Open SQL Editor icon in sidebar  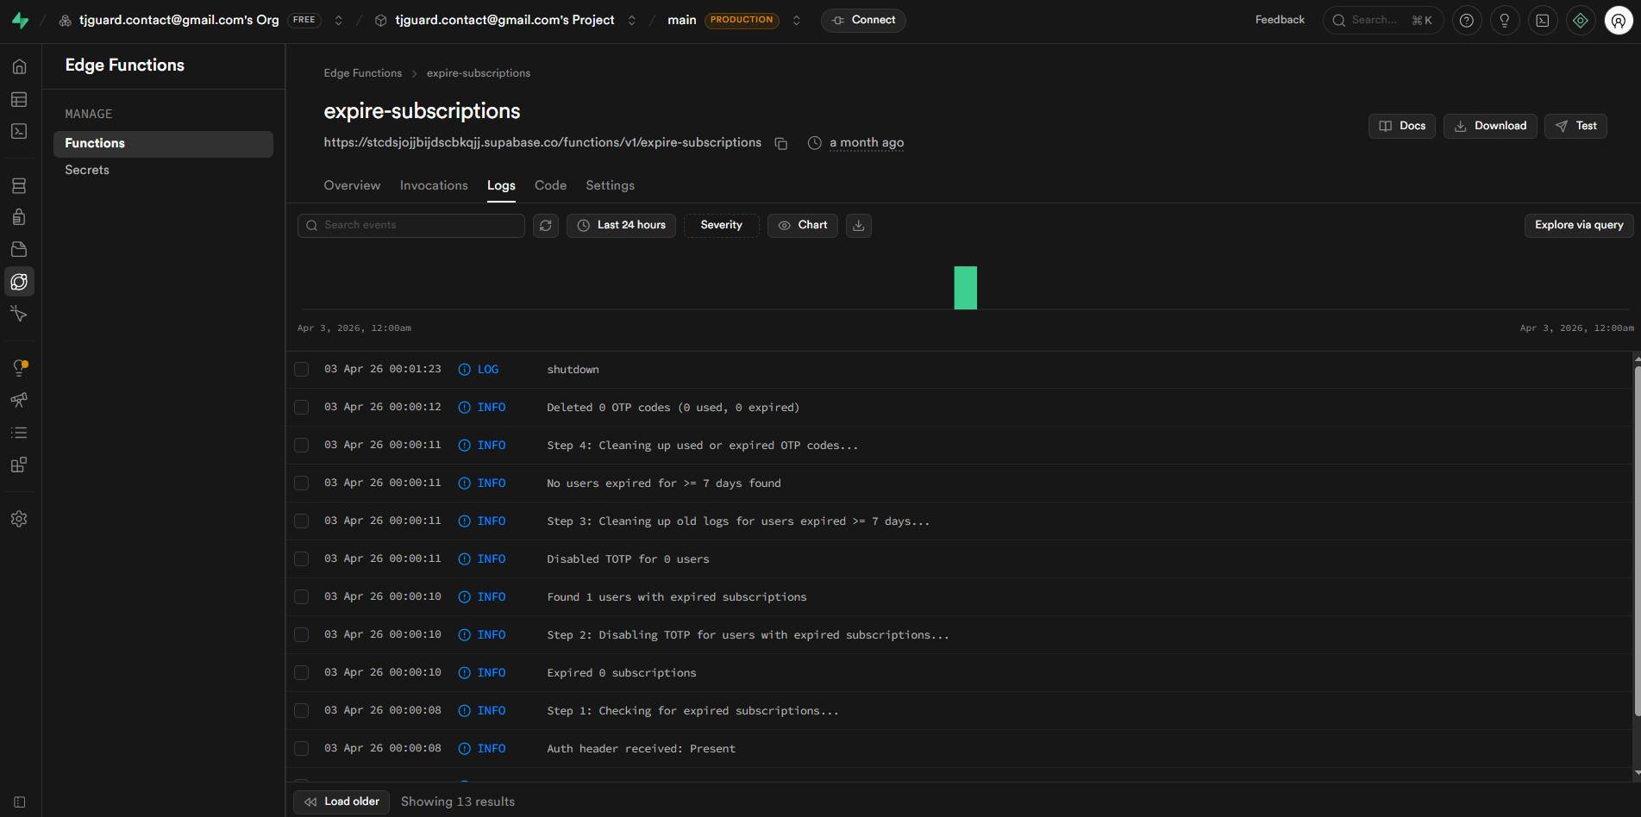pyautogui.click(x=19, y=131)
